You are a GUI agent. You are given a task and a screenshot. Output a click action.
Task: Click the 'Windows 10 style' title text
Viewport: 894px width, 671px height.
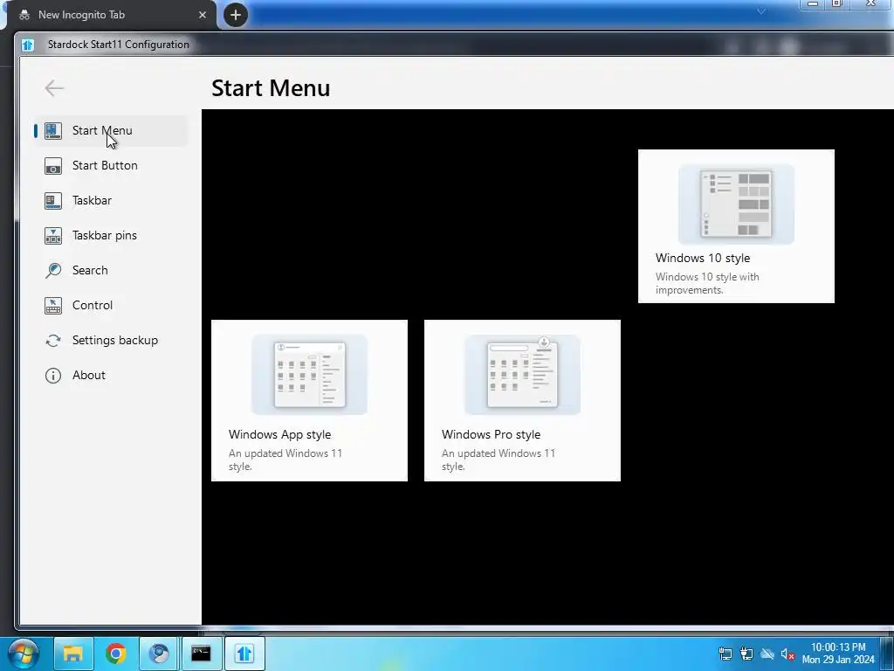[703, 258]
